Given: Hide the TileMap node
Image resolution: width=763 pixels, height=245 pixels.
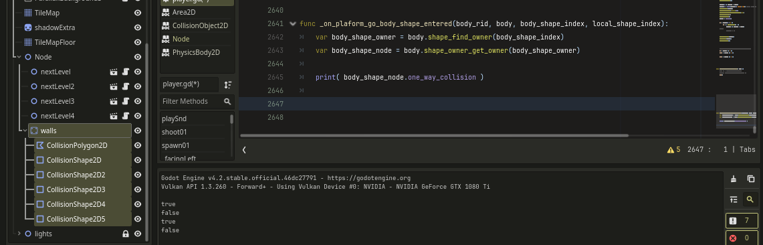Looking at the screenshot, I should pos(138,13).
